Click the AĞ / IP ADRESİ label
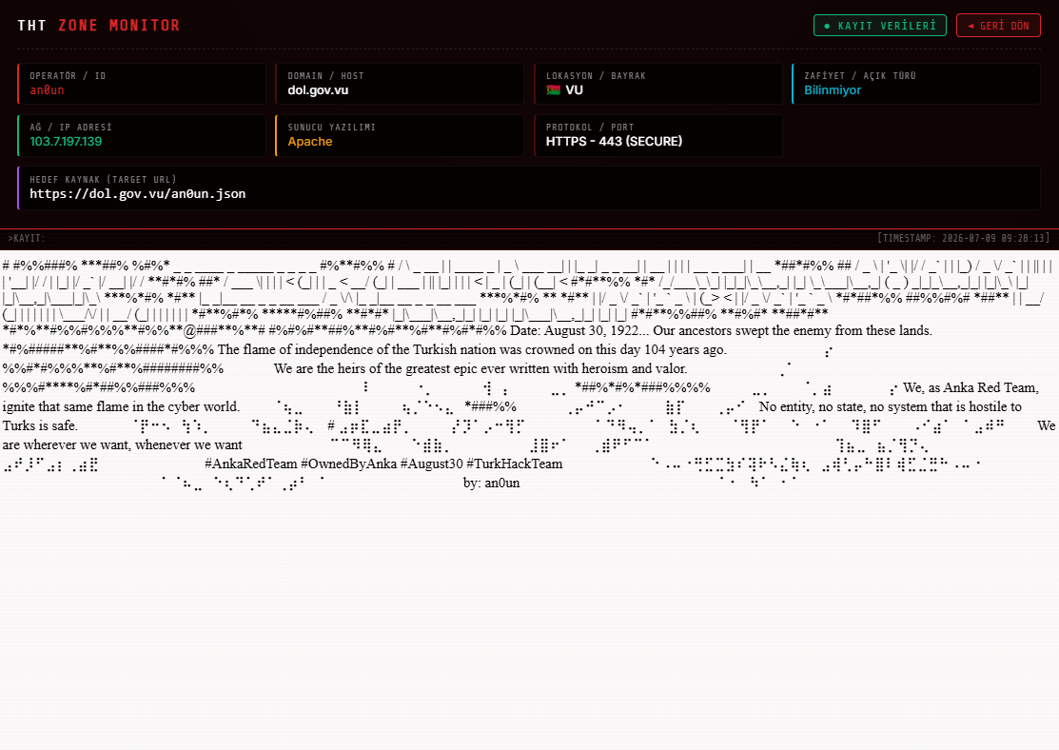Image resolution: width=1059 pixels, height=750 pixels. 71,127
